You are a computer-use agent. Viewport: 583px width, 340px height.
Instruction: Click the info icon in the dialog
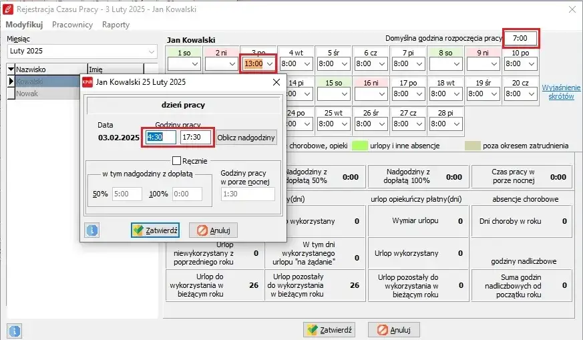[x=91, y=230]
